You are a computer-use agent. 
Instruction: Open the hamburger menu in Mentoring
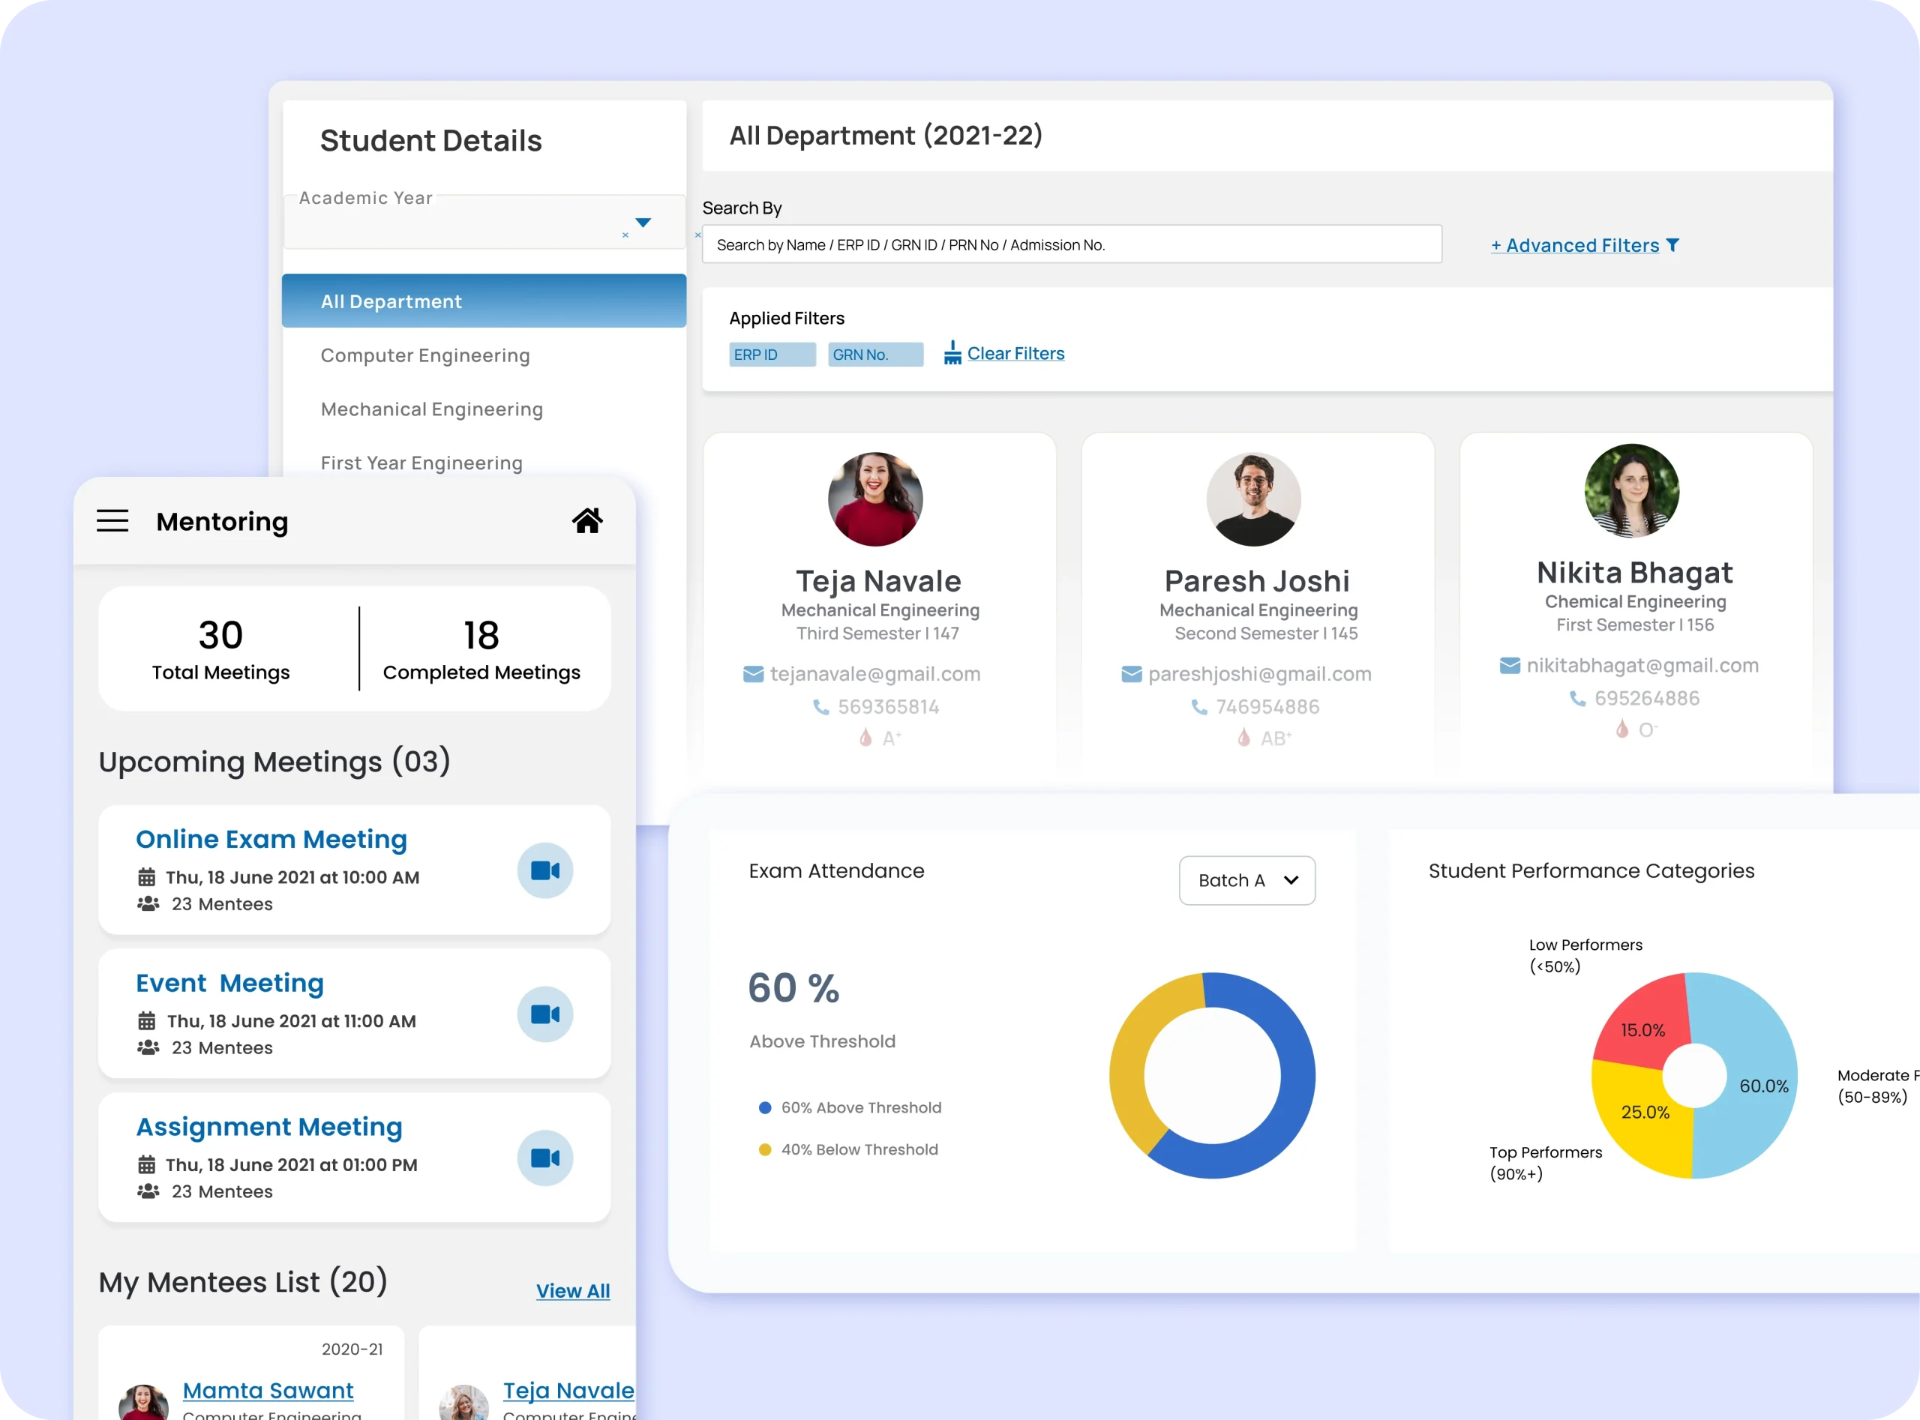[112, 521]
